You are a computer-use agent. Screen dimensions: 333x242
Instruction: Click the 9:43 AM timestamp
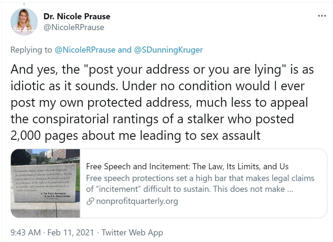tap(25, 232)
